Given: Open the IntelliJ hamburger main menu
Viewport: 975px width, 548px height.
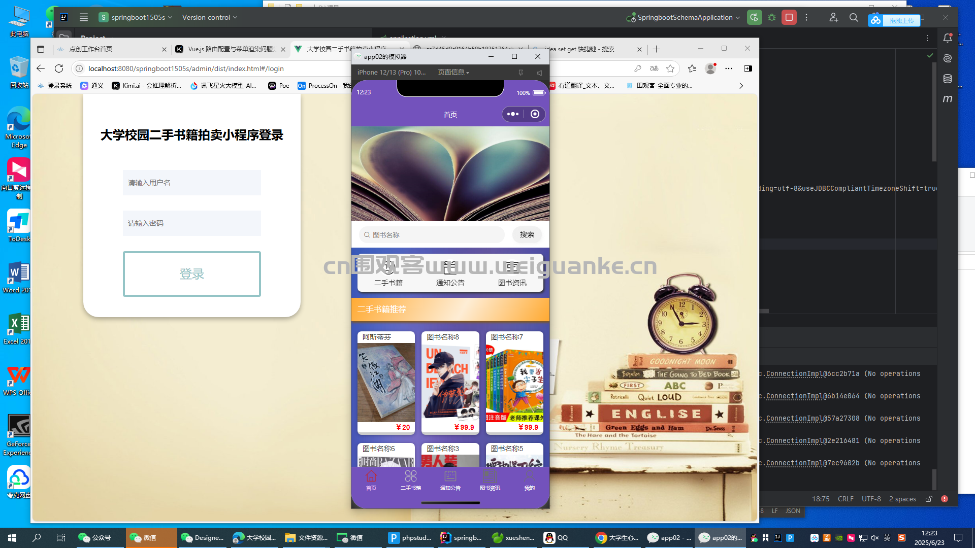Looking at the screenshot, I should [84, 17].
